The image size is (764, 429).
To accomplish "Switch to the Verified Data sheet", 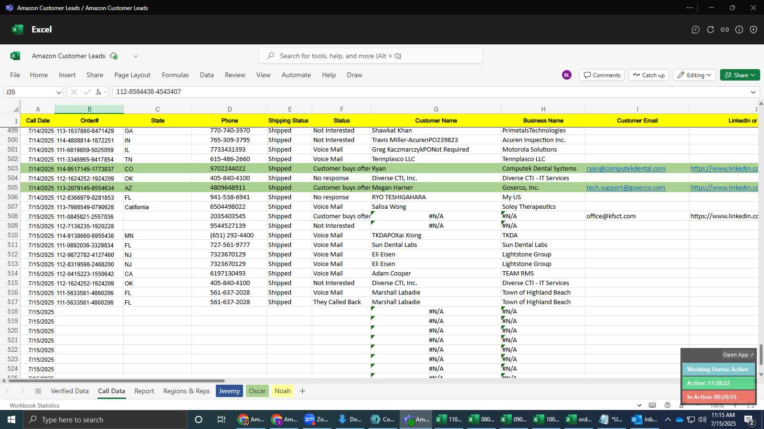I will [x=70, y=391].
